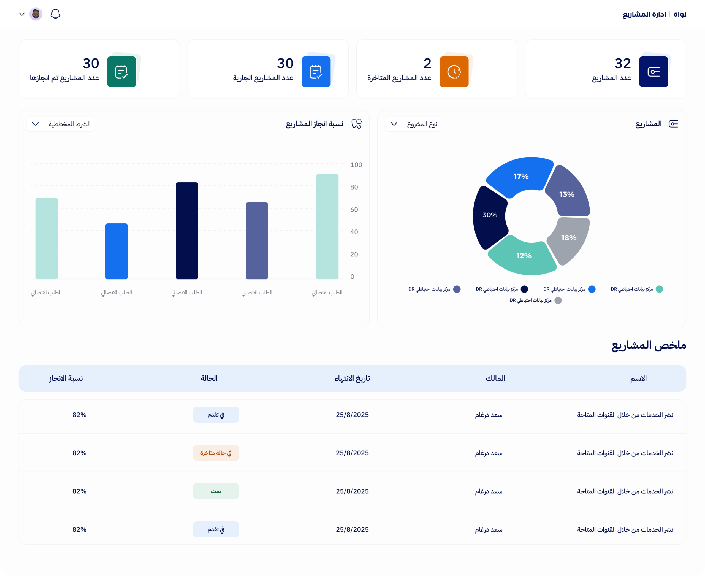Click the green تمت status badge

(216, 491)
